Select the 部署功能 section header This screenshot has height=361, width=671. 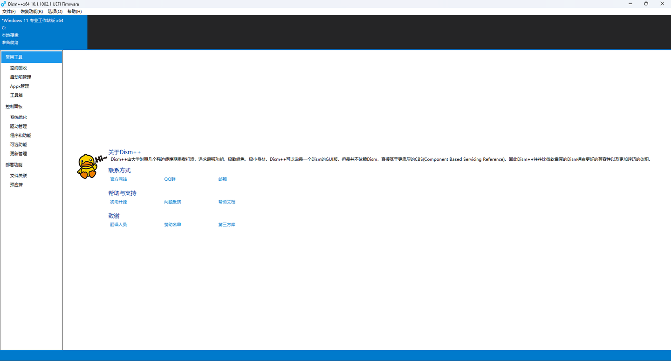coord(14,165)
